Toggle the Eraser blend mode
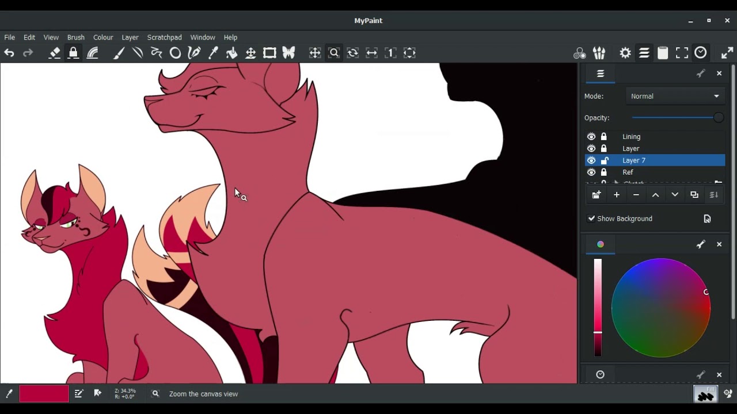The image size is (737, 414). (55, 53)
